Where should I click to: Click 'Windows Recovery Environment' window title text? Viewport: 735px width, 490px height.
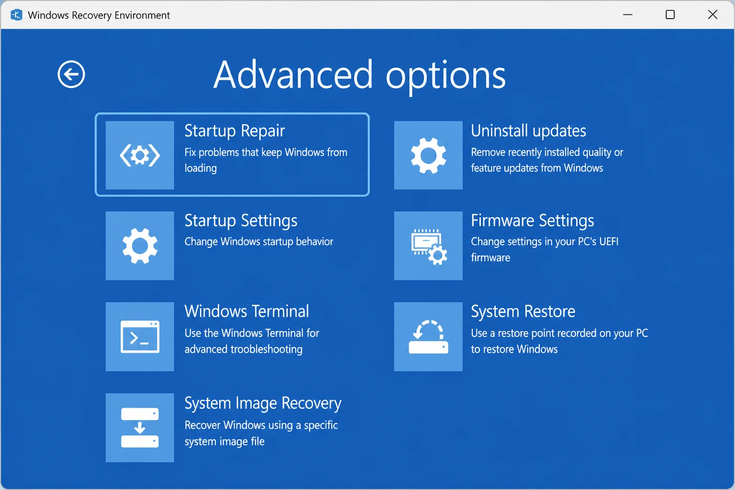pos(99,15)
